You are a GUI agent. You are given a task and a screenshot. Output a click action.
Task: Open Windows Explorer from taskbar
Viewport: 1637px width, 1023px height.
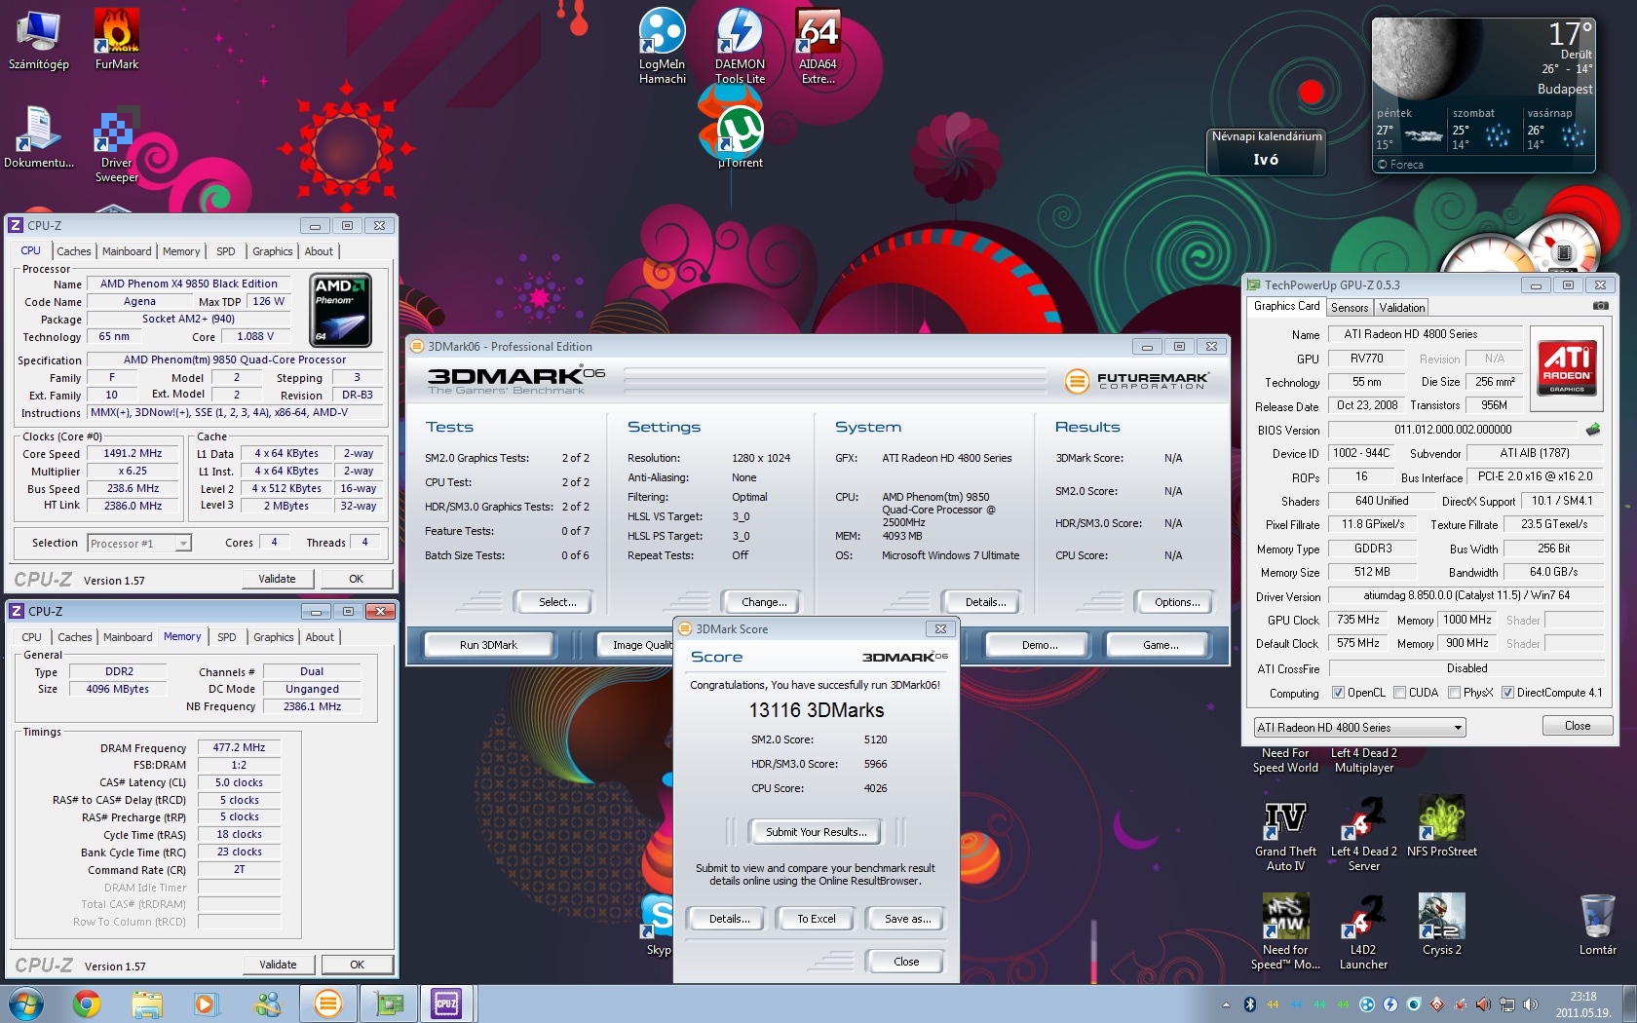coord(147,1004)
